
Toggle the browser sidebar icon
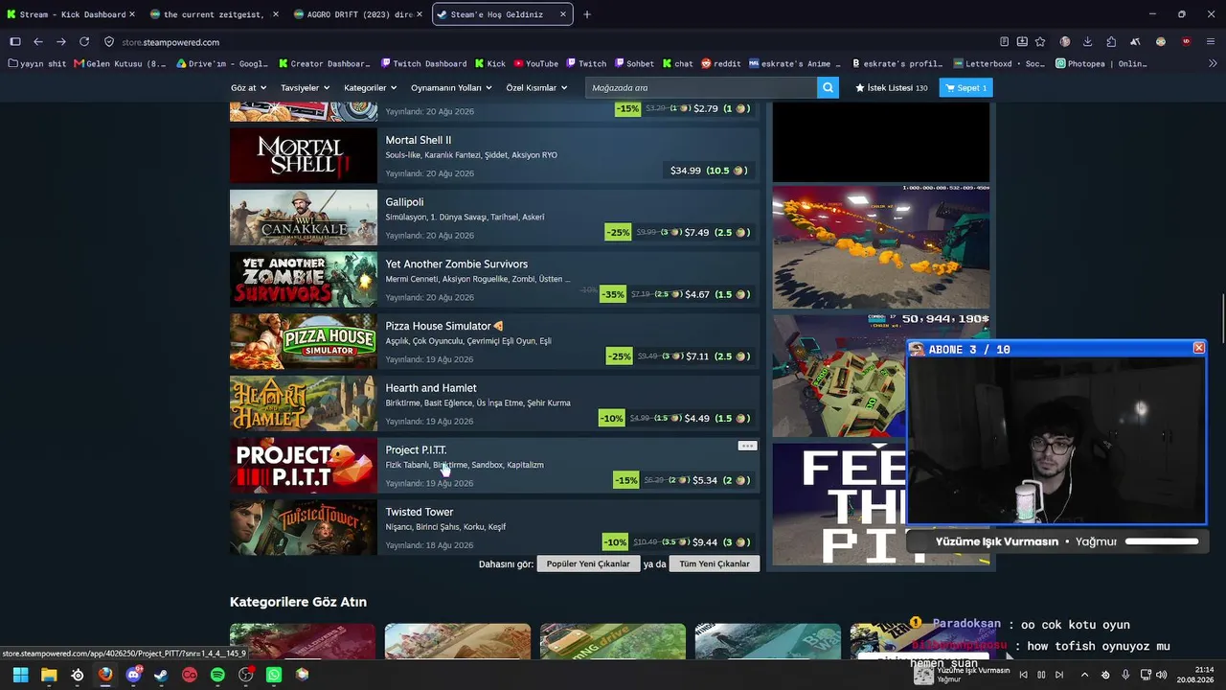15,42
